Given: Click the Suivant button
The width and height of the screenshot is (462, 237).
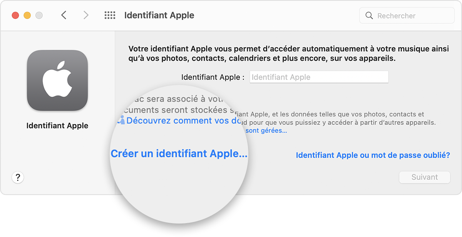Looking at the screenshot, I should tap(424, 177).
